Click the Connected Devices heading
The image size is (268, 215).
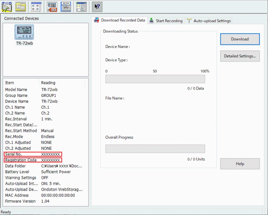pos(21,18)
